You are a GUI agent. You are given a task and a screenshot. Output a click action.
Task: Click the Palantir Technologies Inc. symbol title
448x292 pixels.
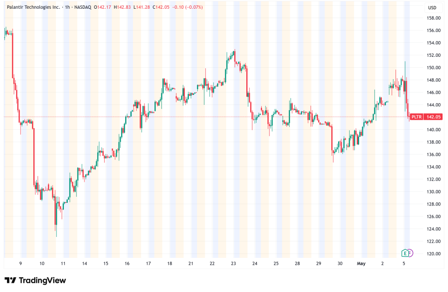[33, 7]
